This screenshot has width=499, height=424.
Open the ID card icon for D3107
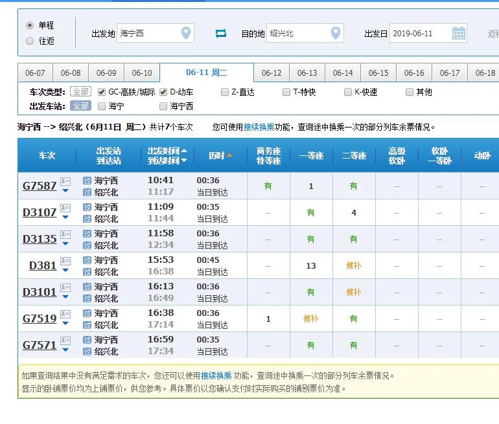pyautogui.click(x=65, y=208)
